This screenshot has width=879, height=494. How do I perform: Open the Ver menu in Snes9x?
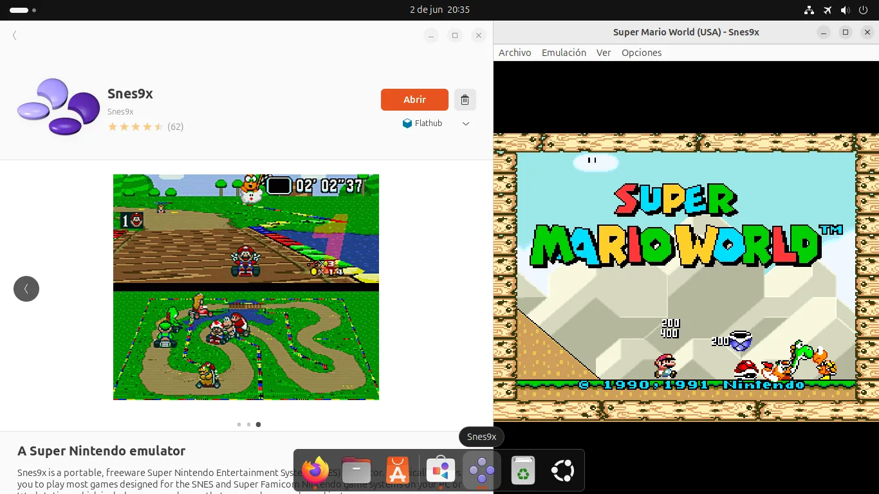[x=604, y=53]
